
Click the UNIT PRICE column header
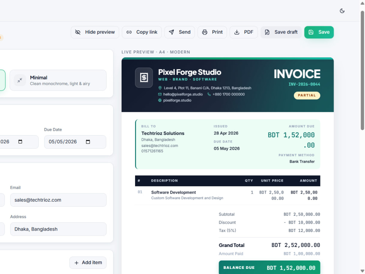pyautogui.click(x=272, y=180)
